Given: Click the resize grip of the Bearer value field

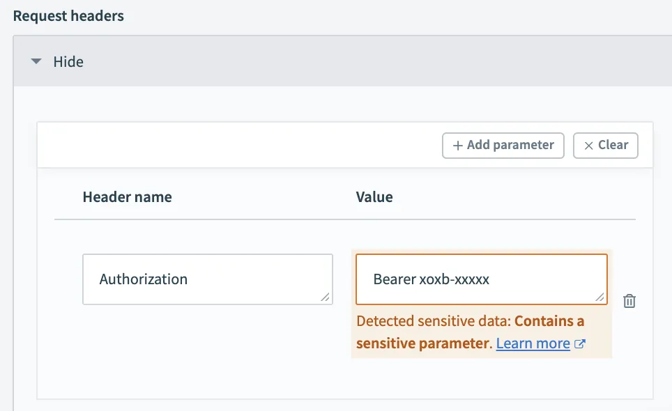Looking at the screenshot, I should point(600,297).
